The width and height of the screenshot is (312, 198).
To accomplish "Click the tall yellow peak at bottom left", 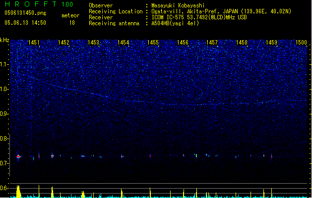I will (18, 191).
